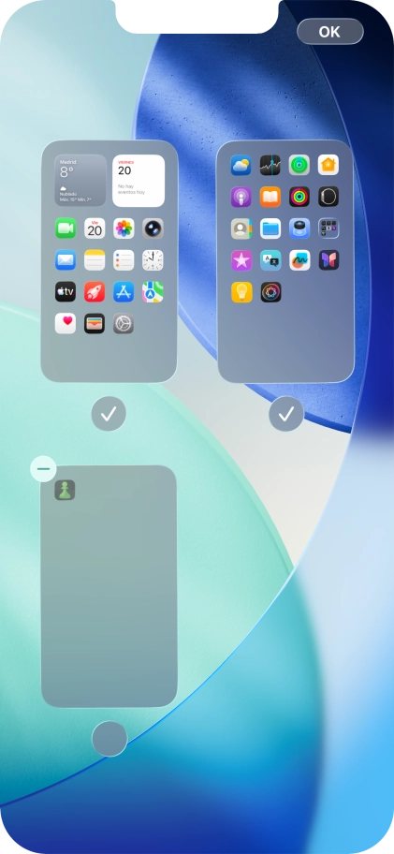Tap the purple iTunes Store star icon
Viewport: 394px width, 854px height.
241,260
